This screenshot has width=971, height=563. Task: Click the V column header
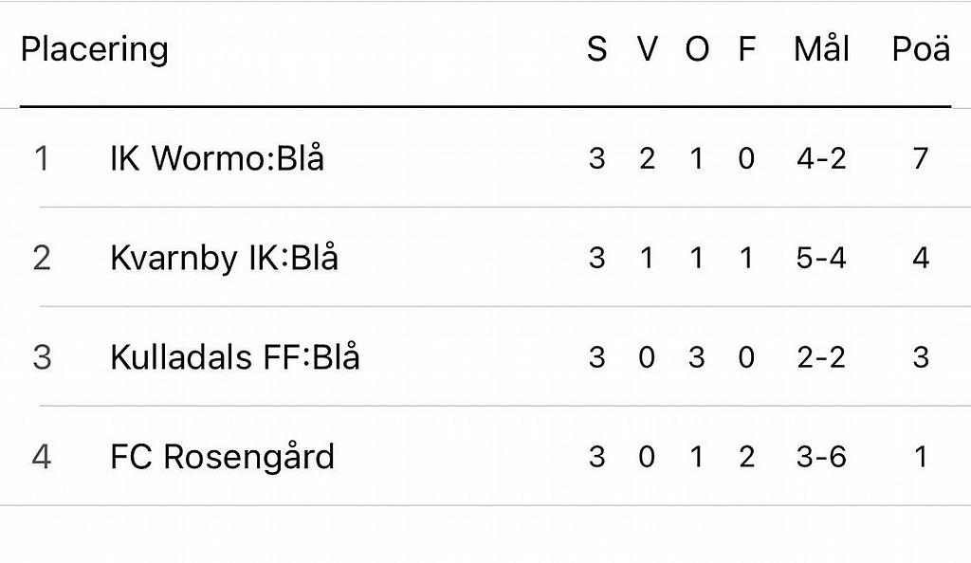click(647, 49)
